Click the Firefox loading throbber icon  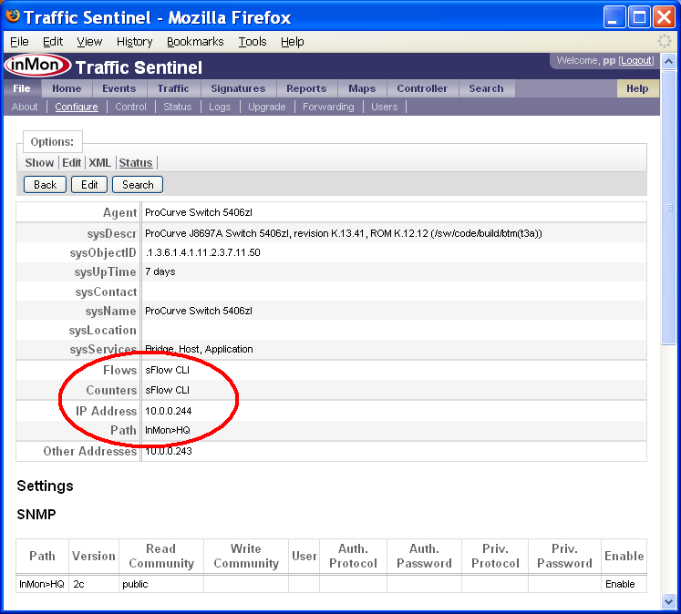666,42
